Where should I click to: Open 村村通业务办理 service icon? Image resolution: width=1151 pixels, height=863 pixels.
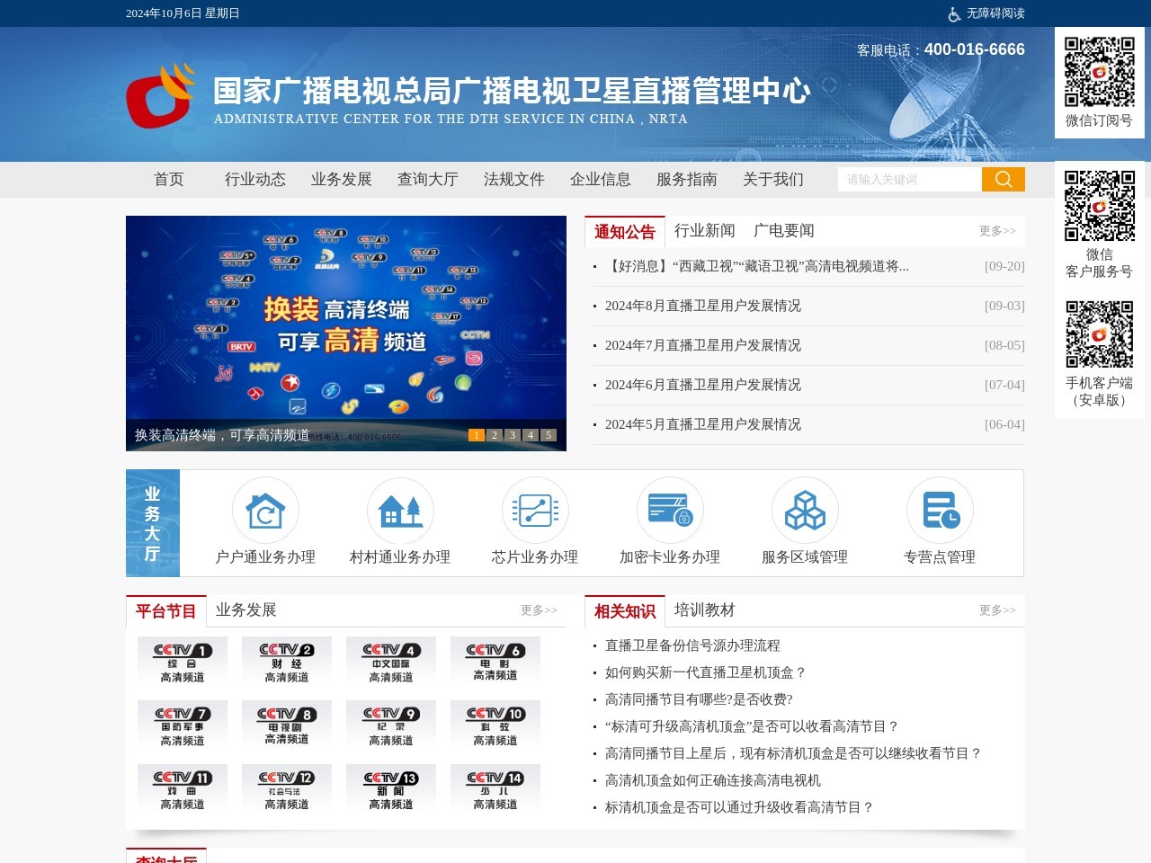(x=400, y=510)
